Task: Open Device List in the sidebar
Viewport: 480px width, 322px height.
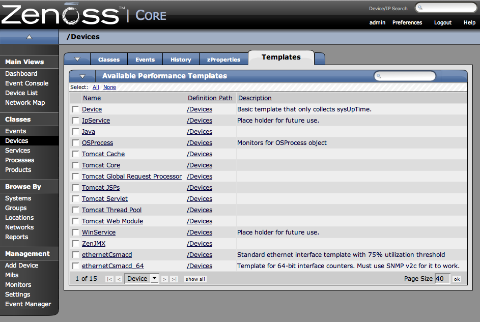Action: pyautogui.click(x=21, y=93)
